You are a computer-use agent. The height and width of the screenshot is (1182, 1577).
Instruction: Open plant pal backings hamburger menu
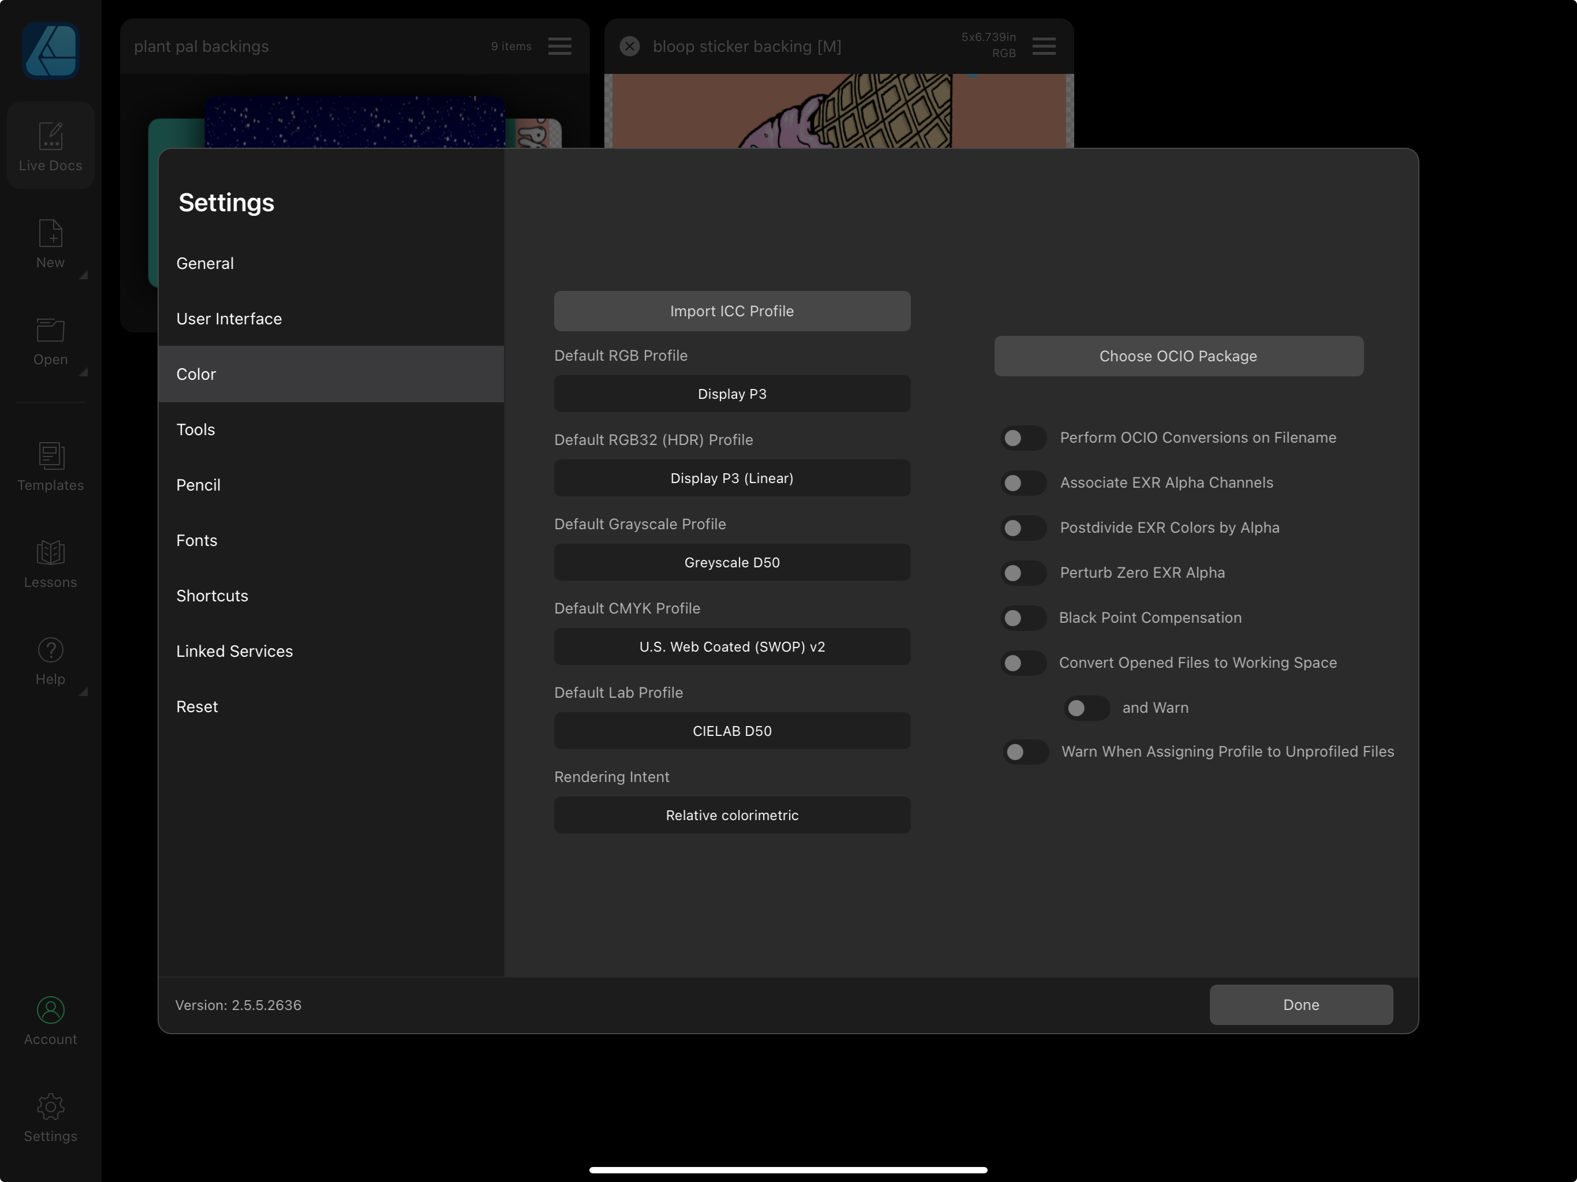[x=560, y=46]
